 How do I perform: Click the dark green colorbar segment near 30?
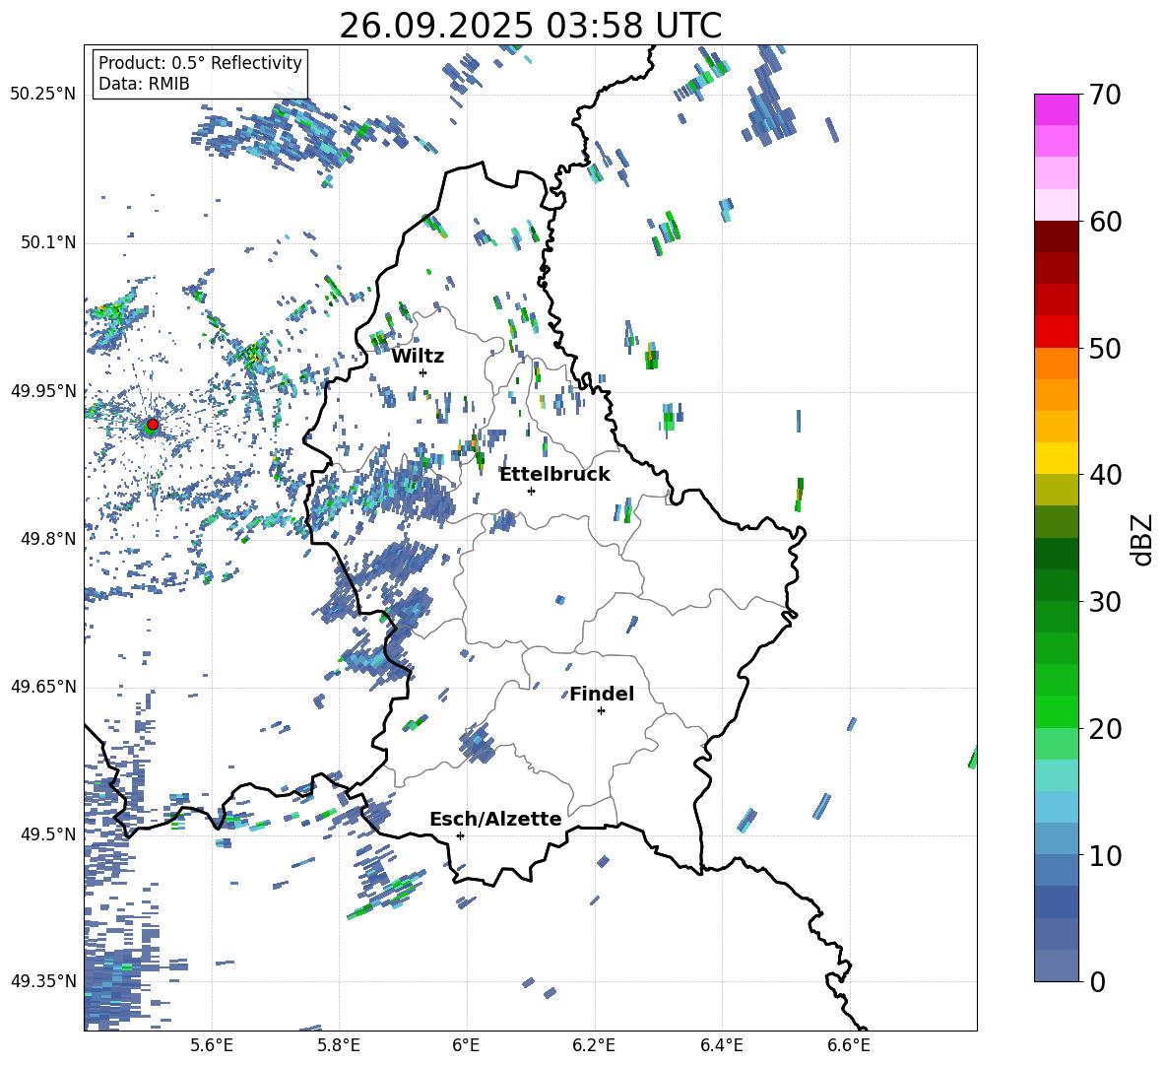tap(1057, 585)
